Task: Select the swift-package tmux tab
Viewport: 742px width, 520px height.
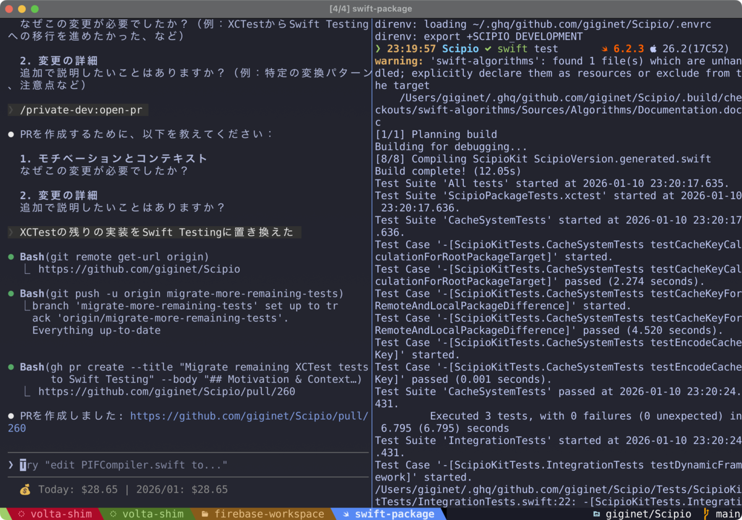Action: 388,514
